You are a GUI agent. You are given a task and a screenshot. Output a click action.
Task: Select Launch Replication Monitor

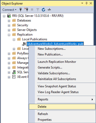coord(62,62)
